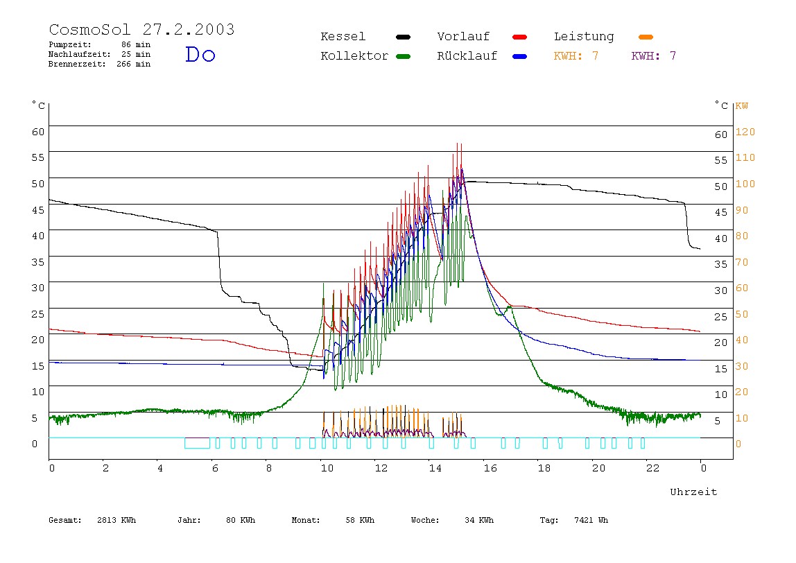Click the orange "70" KW axis value
The image size is (796, 563).
pyautogui.click(x=742, y=263)
